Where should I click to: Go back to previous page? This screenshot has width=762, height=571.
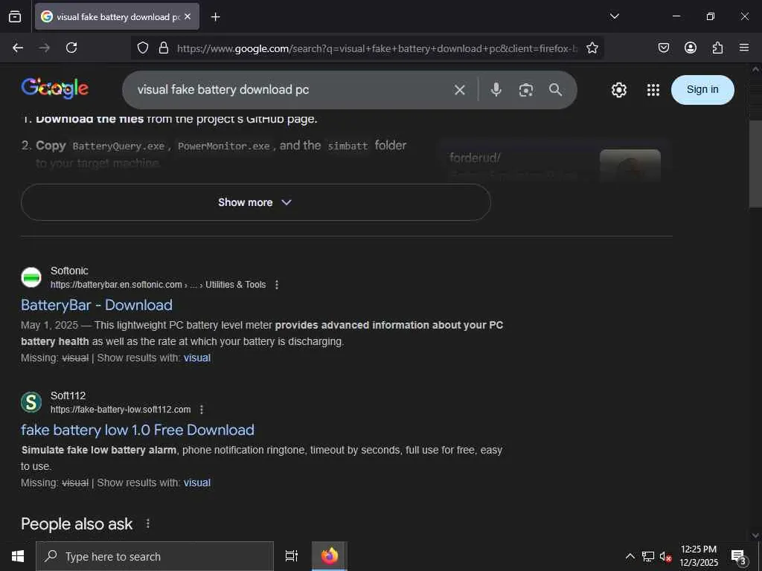point(18,48)
